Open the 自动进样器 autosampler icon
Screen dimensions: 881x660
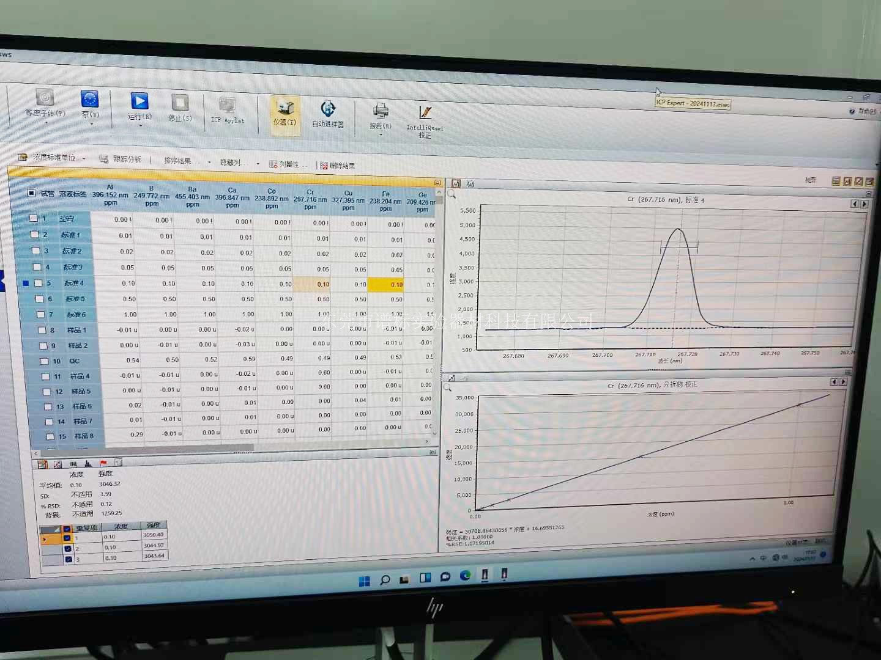click(328, 109)
